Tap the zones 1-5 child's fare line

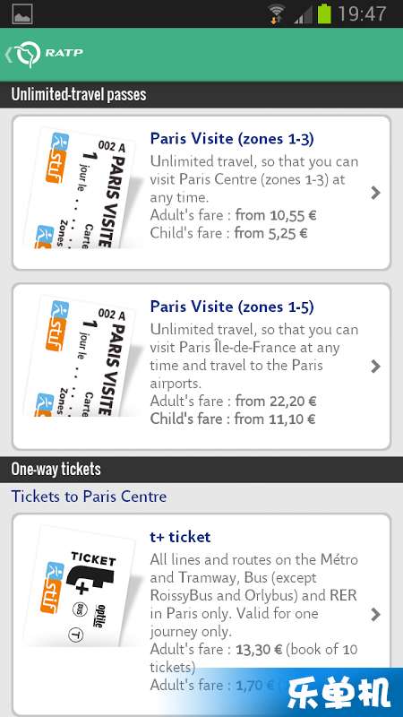point(233,419)
